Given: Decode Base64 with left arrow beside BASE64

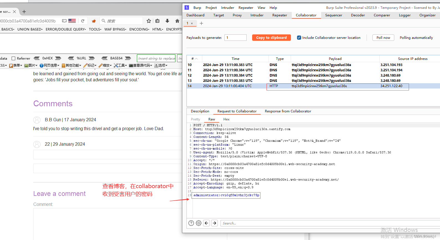Looking at the screenshot, I should click(104, 58).
